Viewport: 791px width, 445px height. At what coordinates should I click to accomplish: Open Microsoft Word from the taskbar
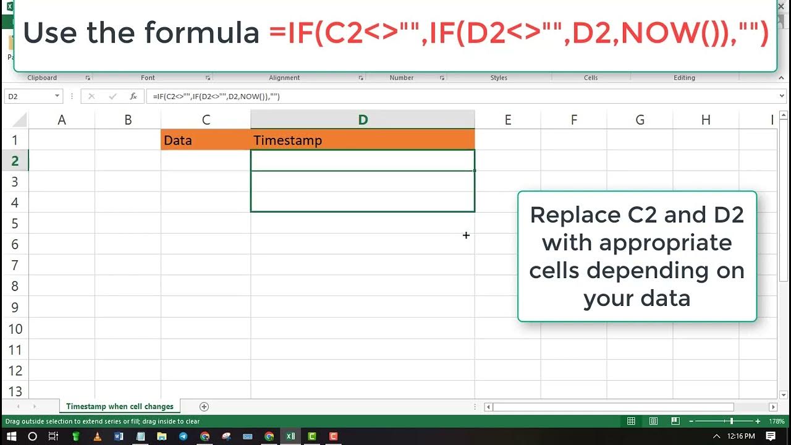click(119, 436)
